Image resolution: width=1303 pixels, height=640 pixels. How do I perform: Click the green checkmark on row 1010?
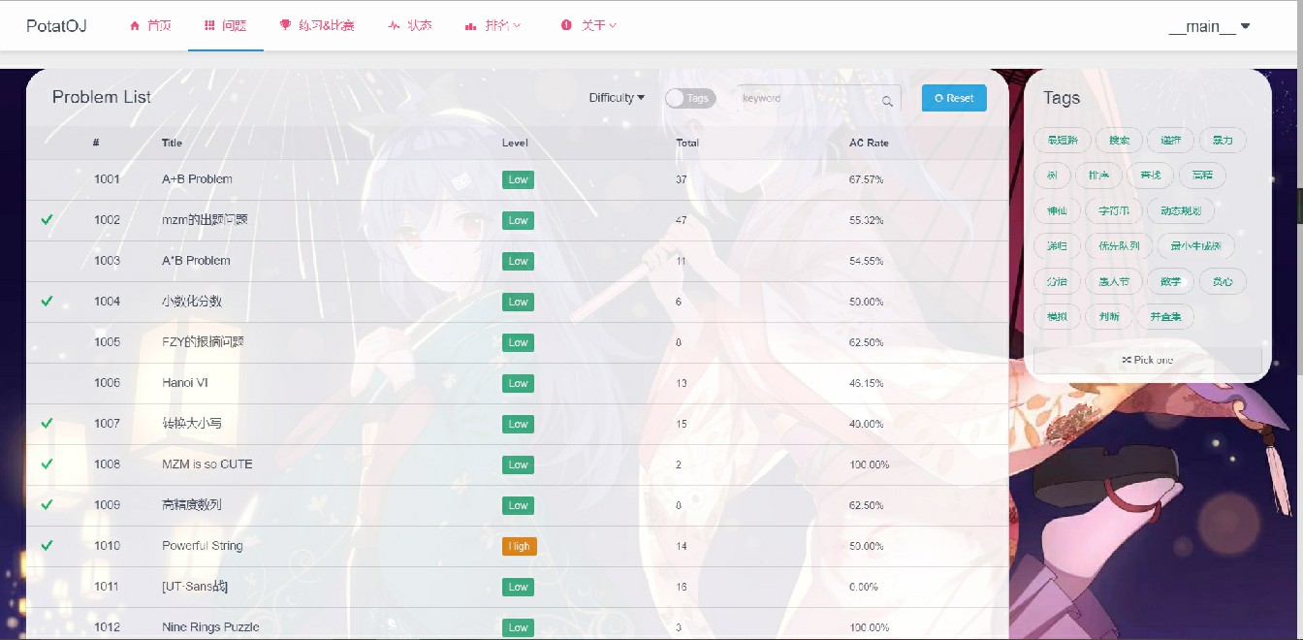coord(47,546)
